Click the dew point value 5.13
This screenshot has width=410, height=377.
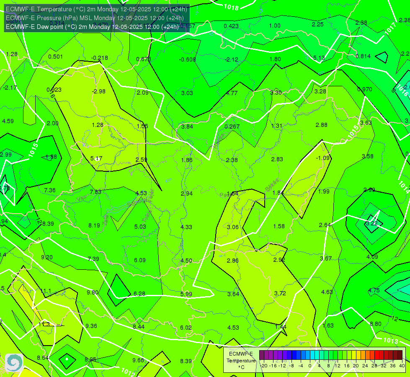click(319, 58)
